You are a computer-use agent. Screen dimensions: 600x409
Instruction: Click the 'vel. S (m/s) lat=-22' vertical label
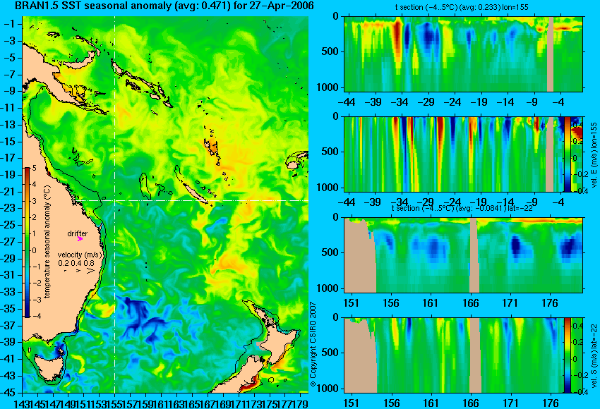[594, 356]
